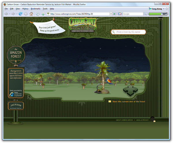This screenshot has height=143, width=173.
Task: Click the green Go arrow button
Action: [x=114, y=14]
